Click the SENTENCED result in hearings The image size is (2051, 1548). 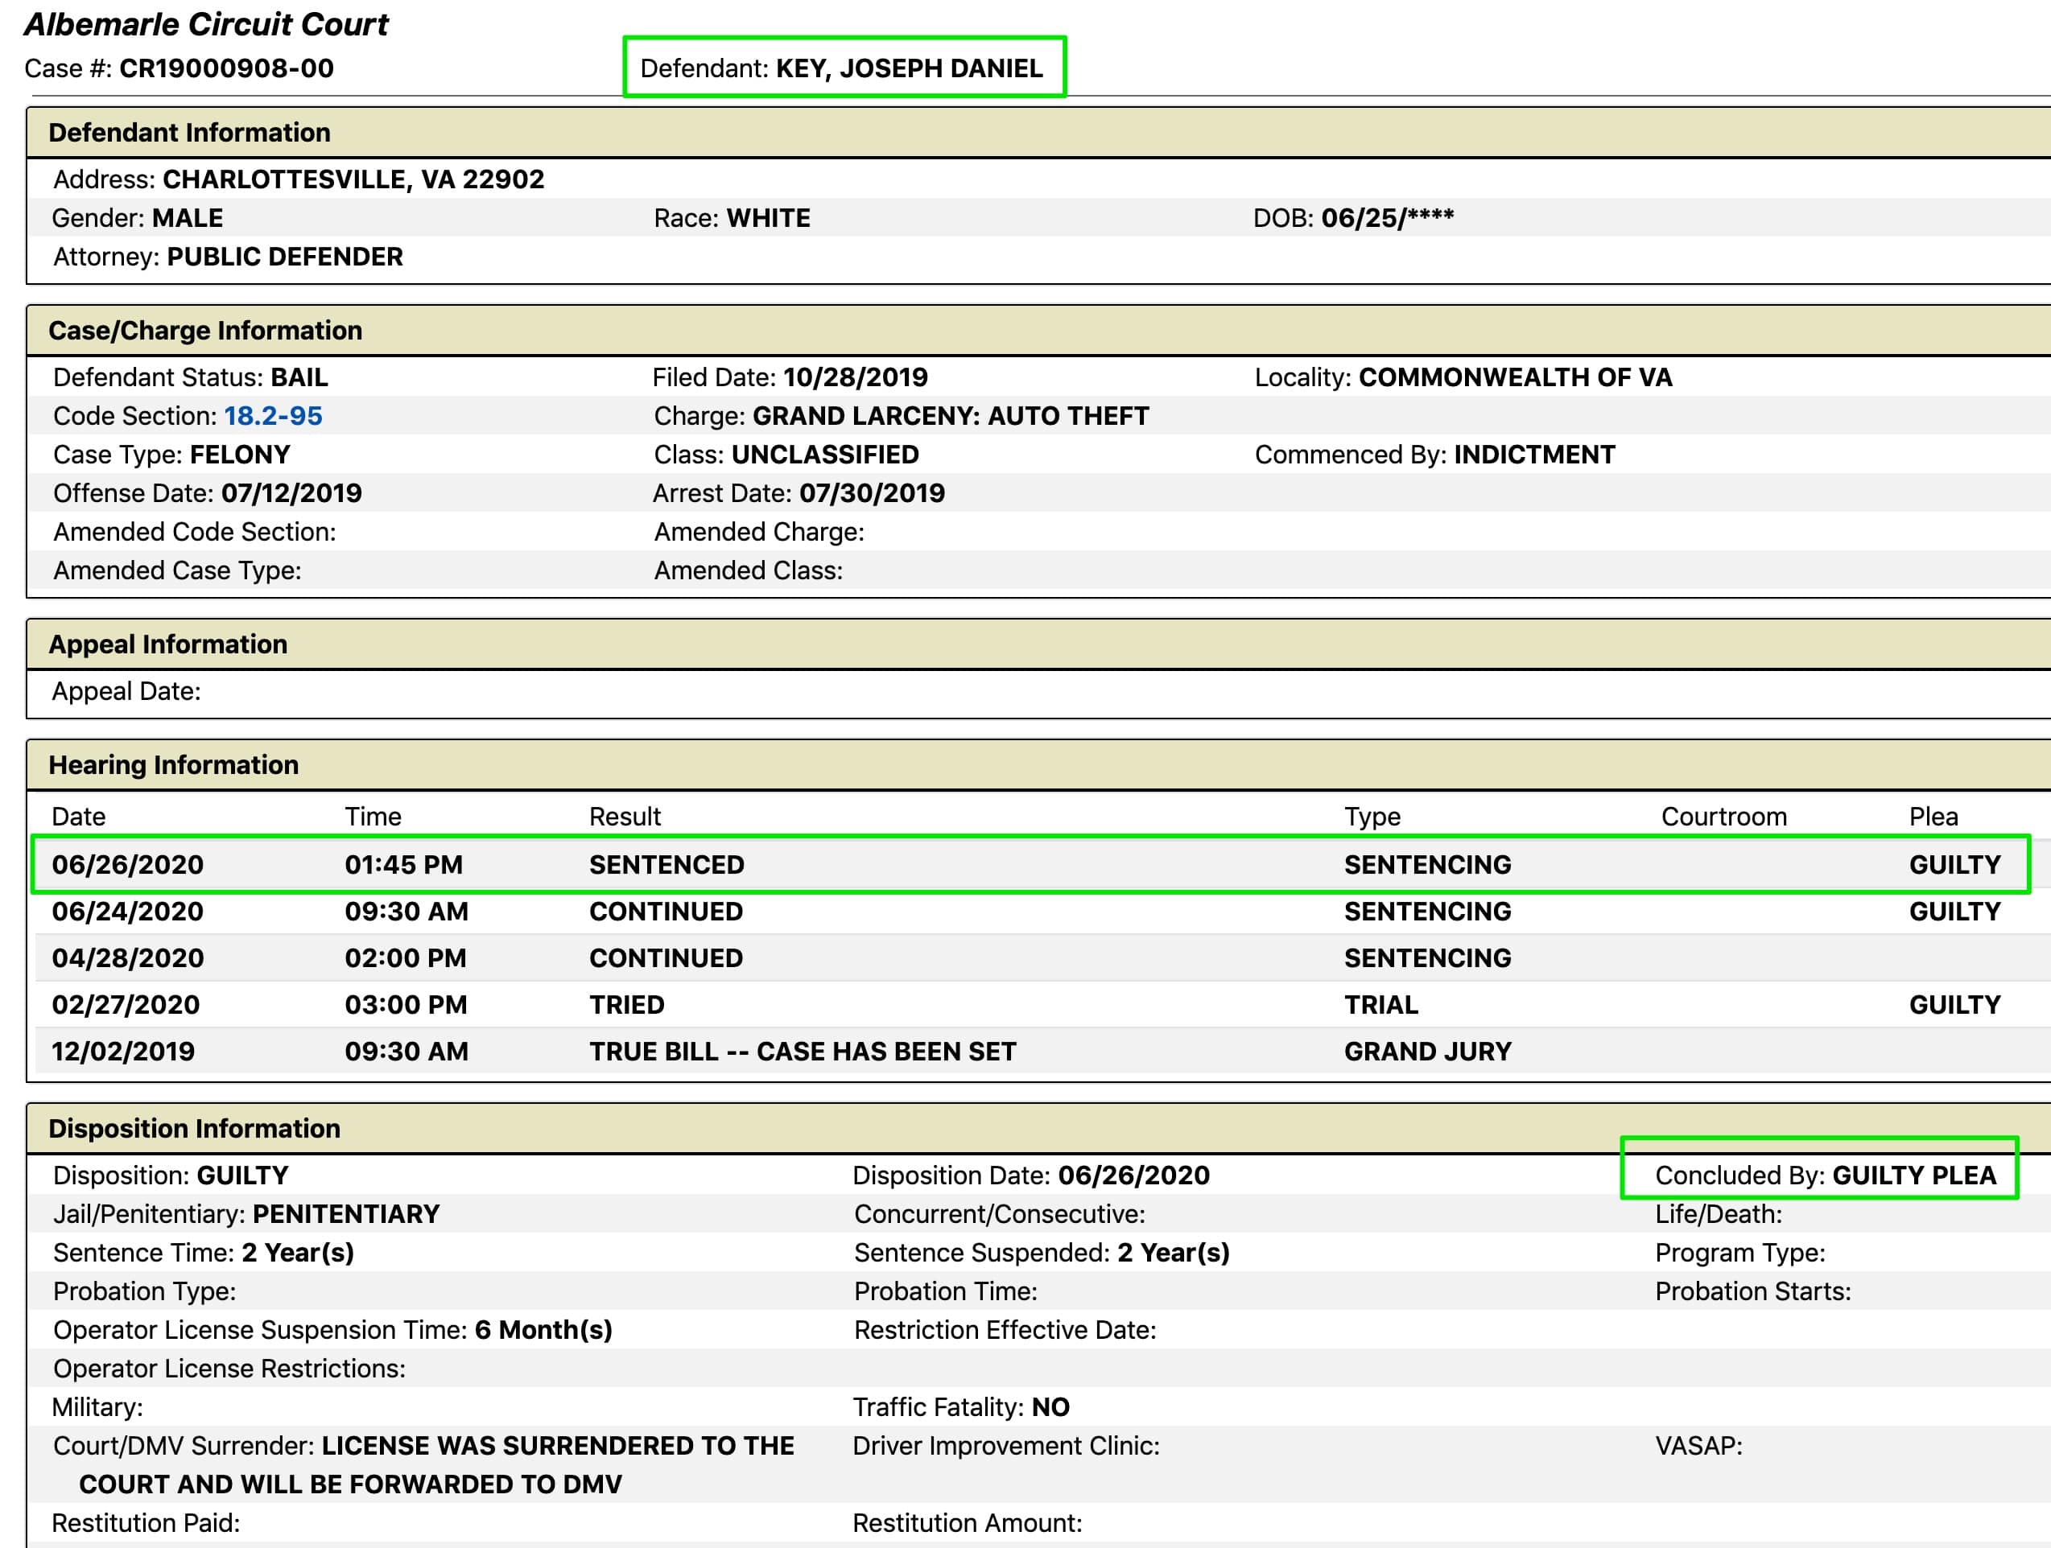pyautogui.click(x=666, y=865)
